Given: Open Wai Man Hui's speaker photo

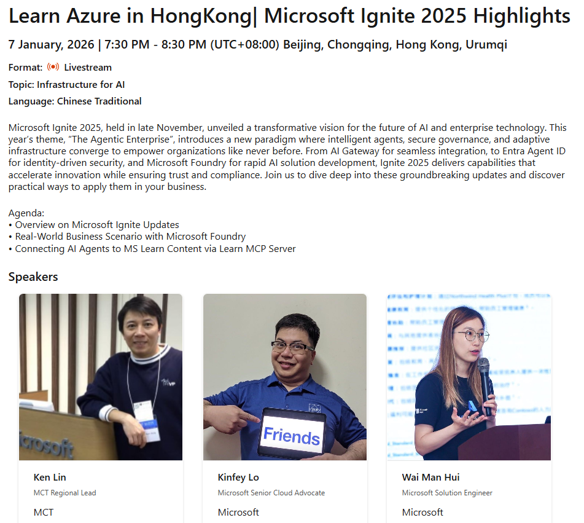Looking at the screenshot, I should [469, 377].
